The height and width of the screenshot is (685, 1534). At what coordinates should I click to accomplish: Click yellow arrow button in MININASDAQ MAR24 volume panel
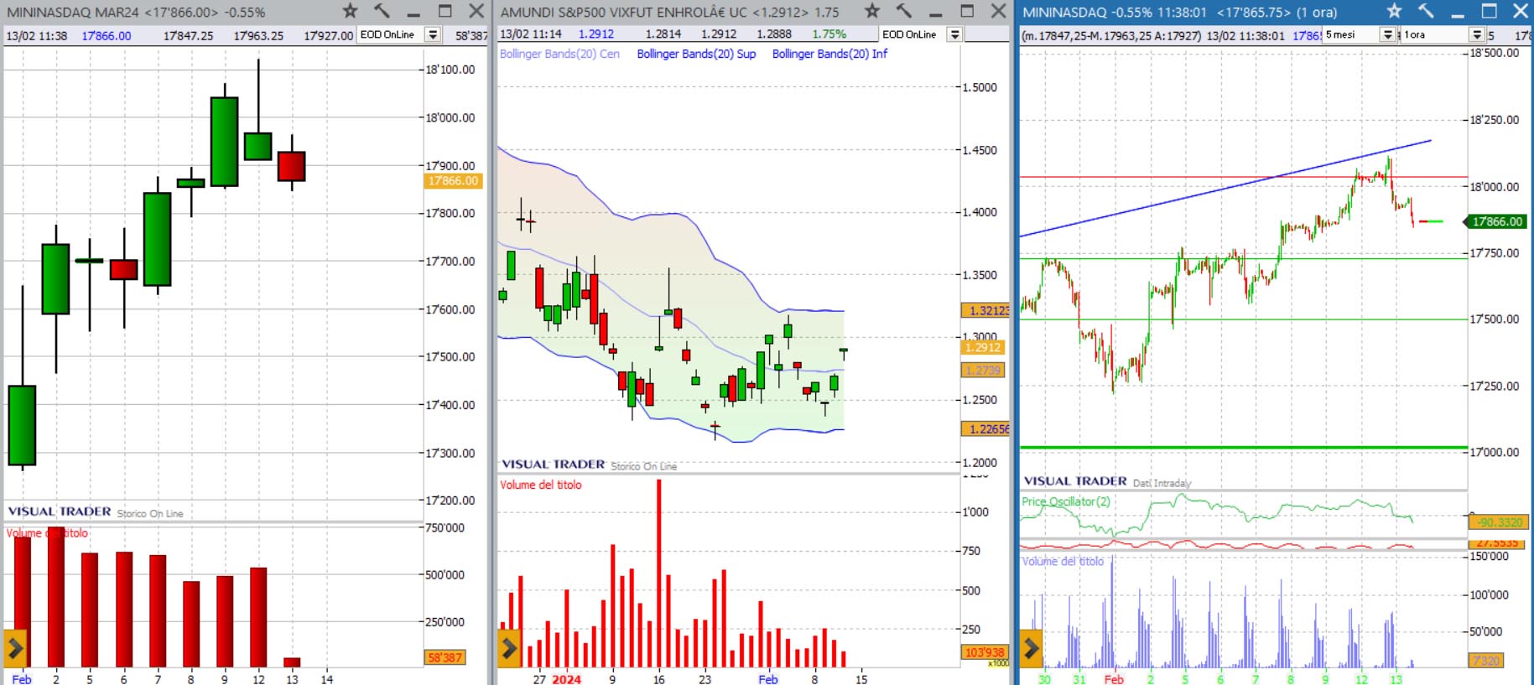pyautogui.click(x=15, y=648)
